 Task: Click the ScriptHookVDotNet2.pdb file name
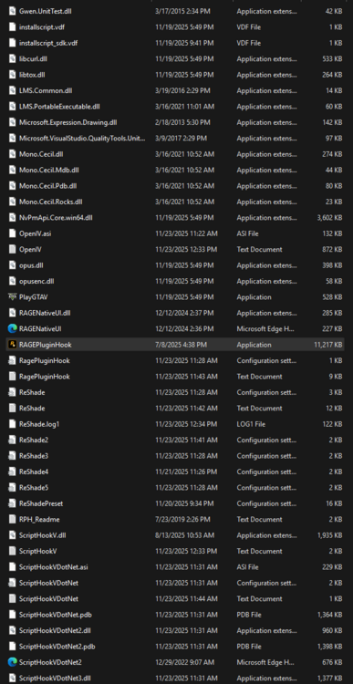click(57, 646)
